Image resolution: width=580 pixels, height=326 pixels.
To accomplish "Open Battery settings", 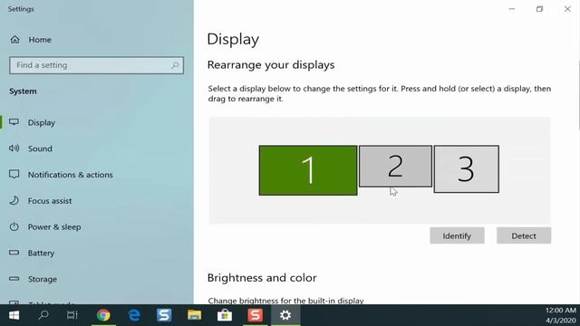I will (x=41, y=254).
